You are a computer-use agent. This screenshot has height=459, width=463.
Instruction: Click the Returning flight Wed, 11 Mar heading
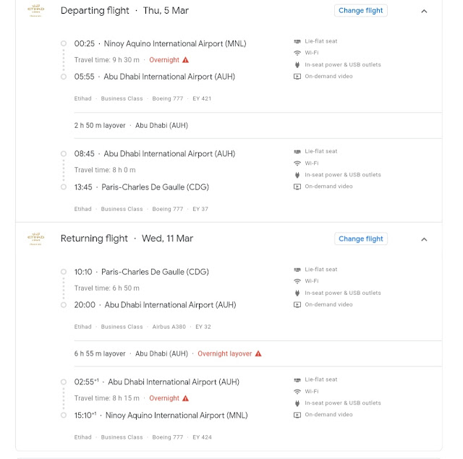(127, 239)
